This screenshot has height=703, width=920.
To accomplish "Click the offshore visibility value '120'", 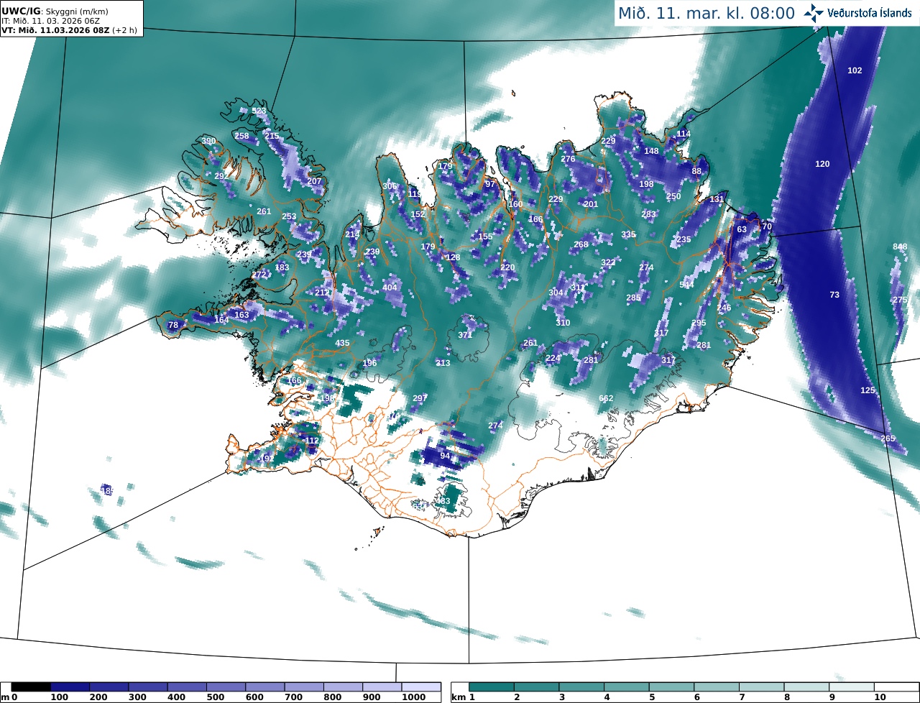I will click(x=822, y=164).
